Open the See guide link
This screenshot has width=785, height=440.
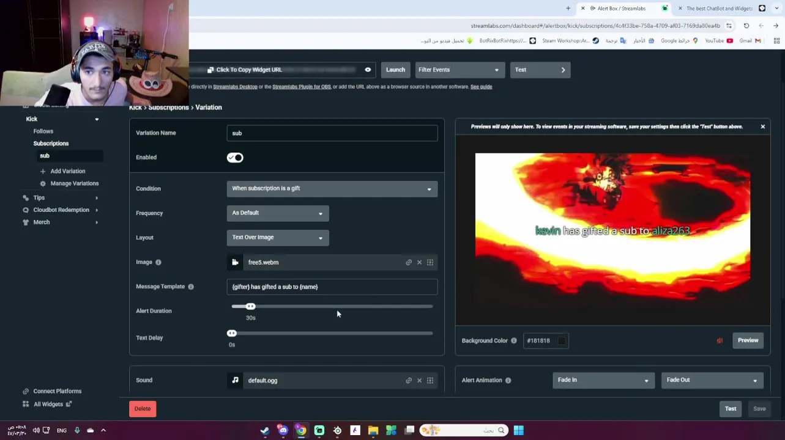coord(482,87)
